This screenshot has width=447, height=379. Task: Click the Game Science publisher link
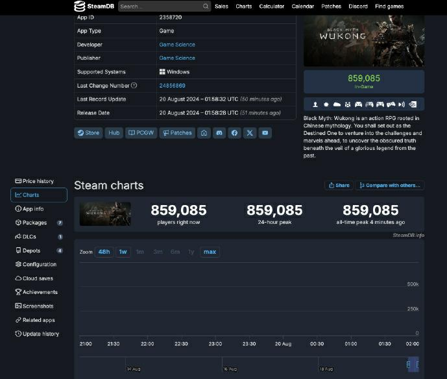177,58
